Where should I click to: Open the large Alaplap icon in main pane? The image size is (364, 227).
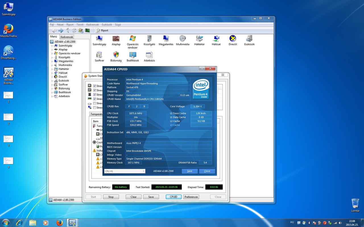pyautogui.click(x=116, y=40)
